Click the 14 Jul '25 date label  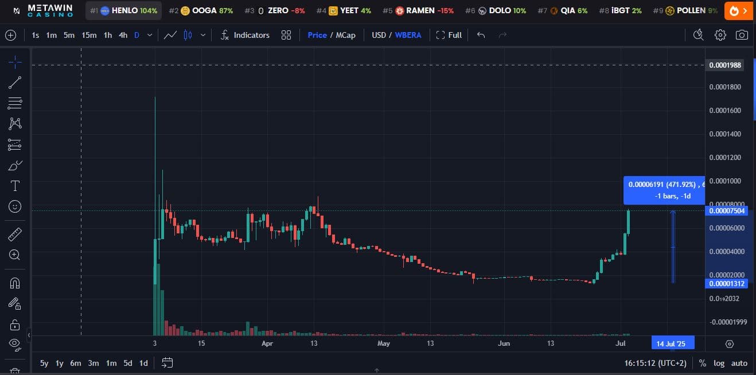pos(672,343)
